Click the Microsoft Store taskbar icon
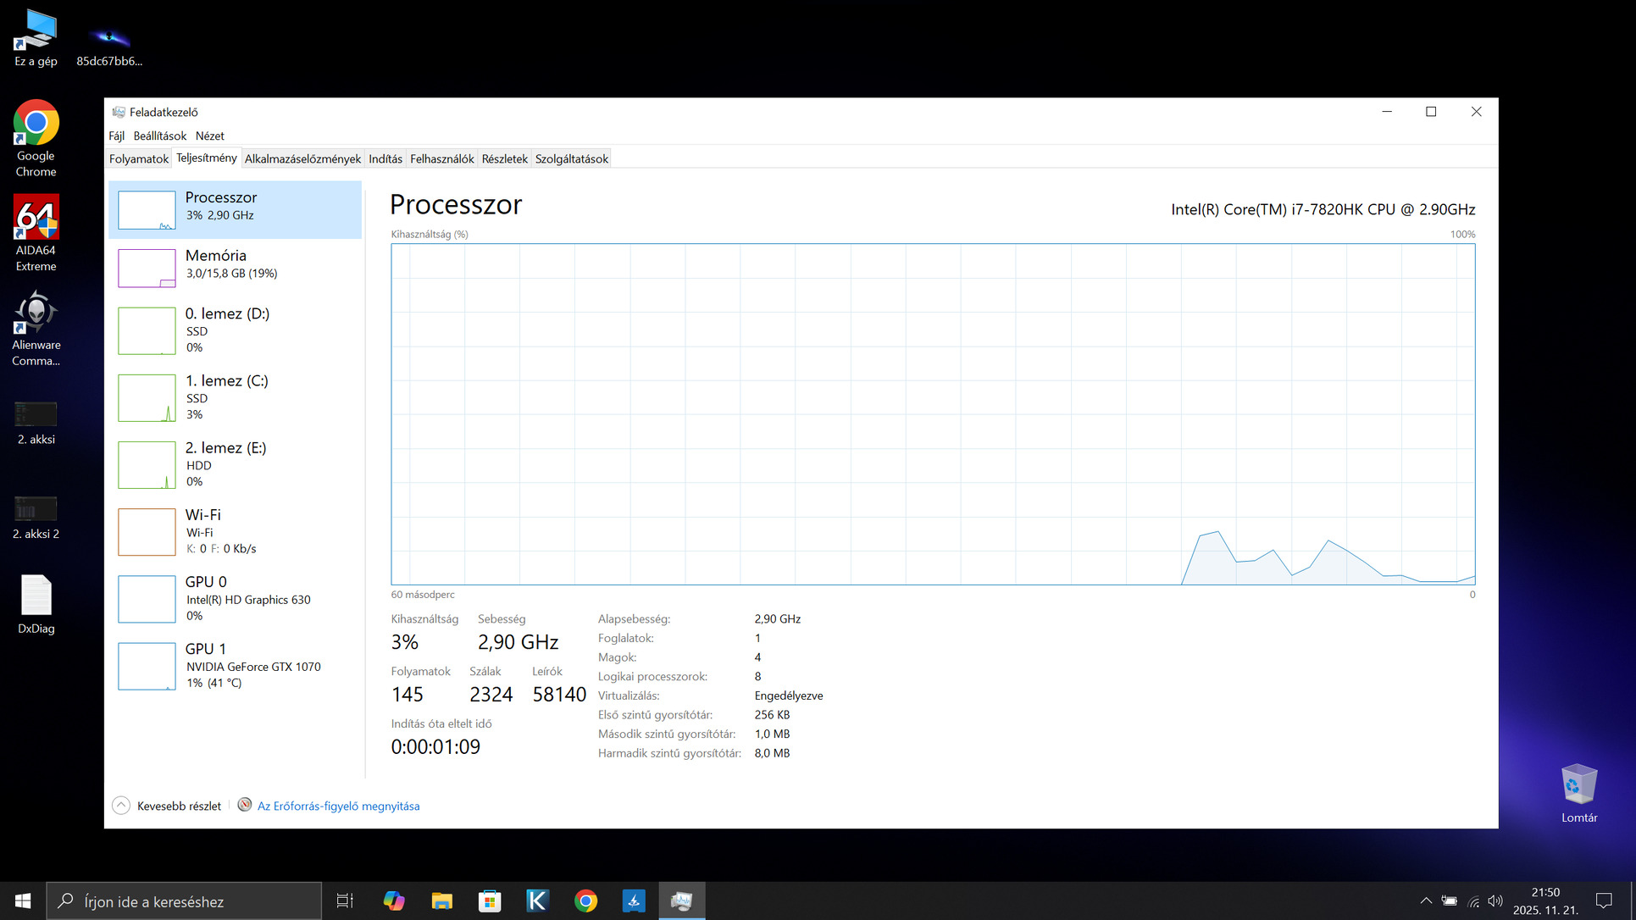 490,901
